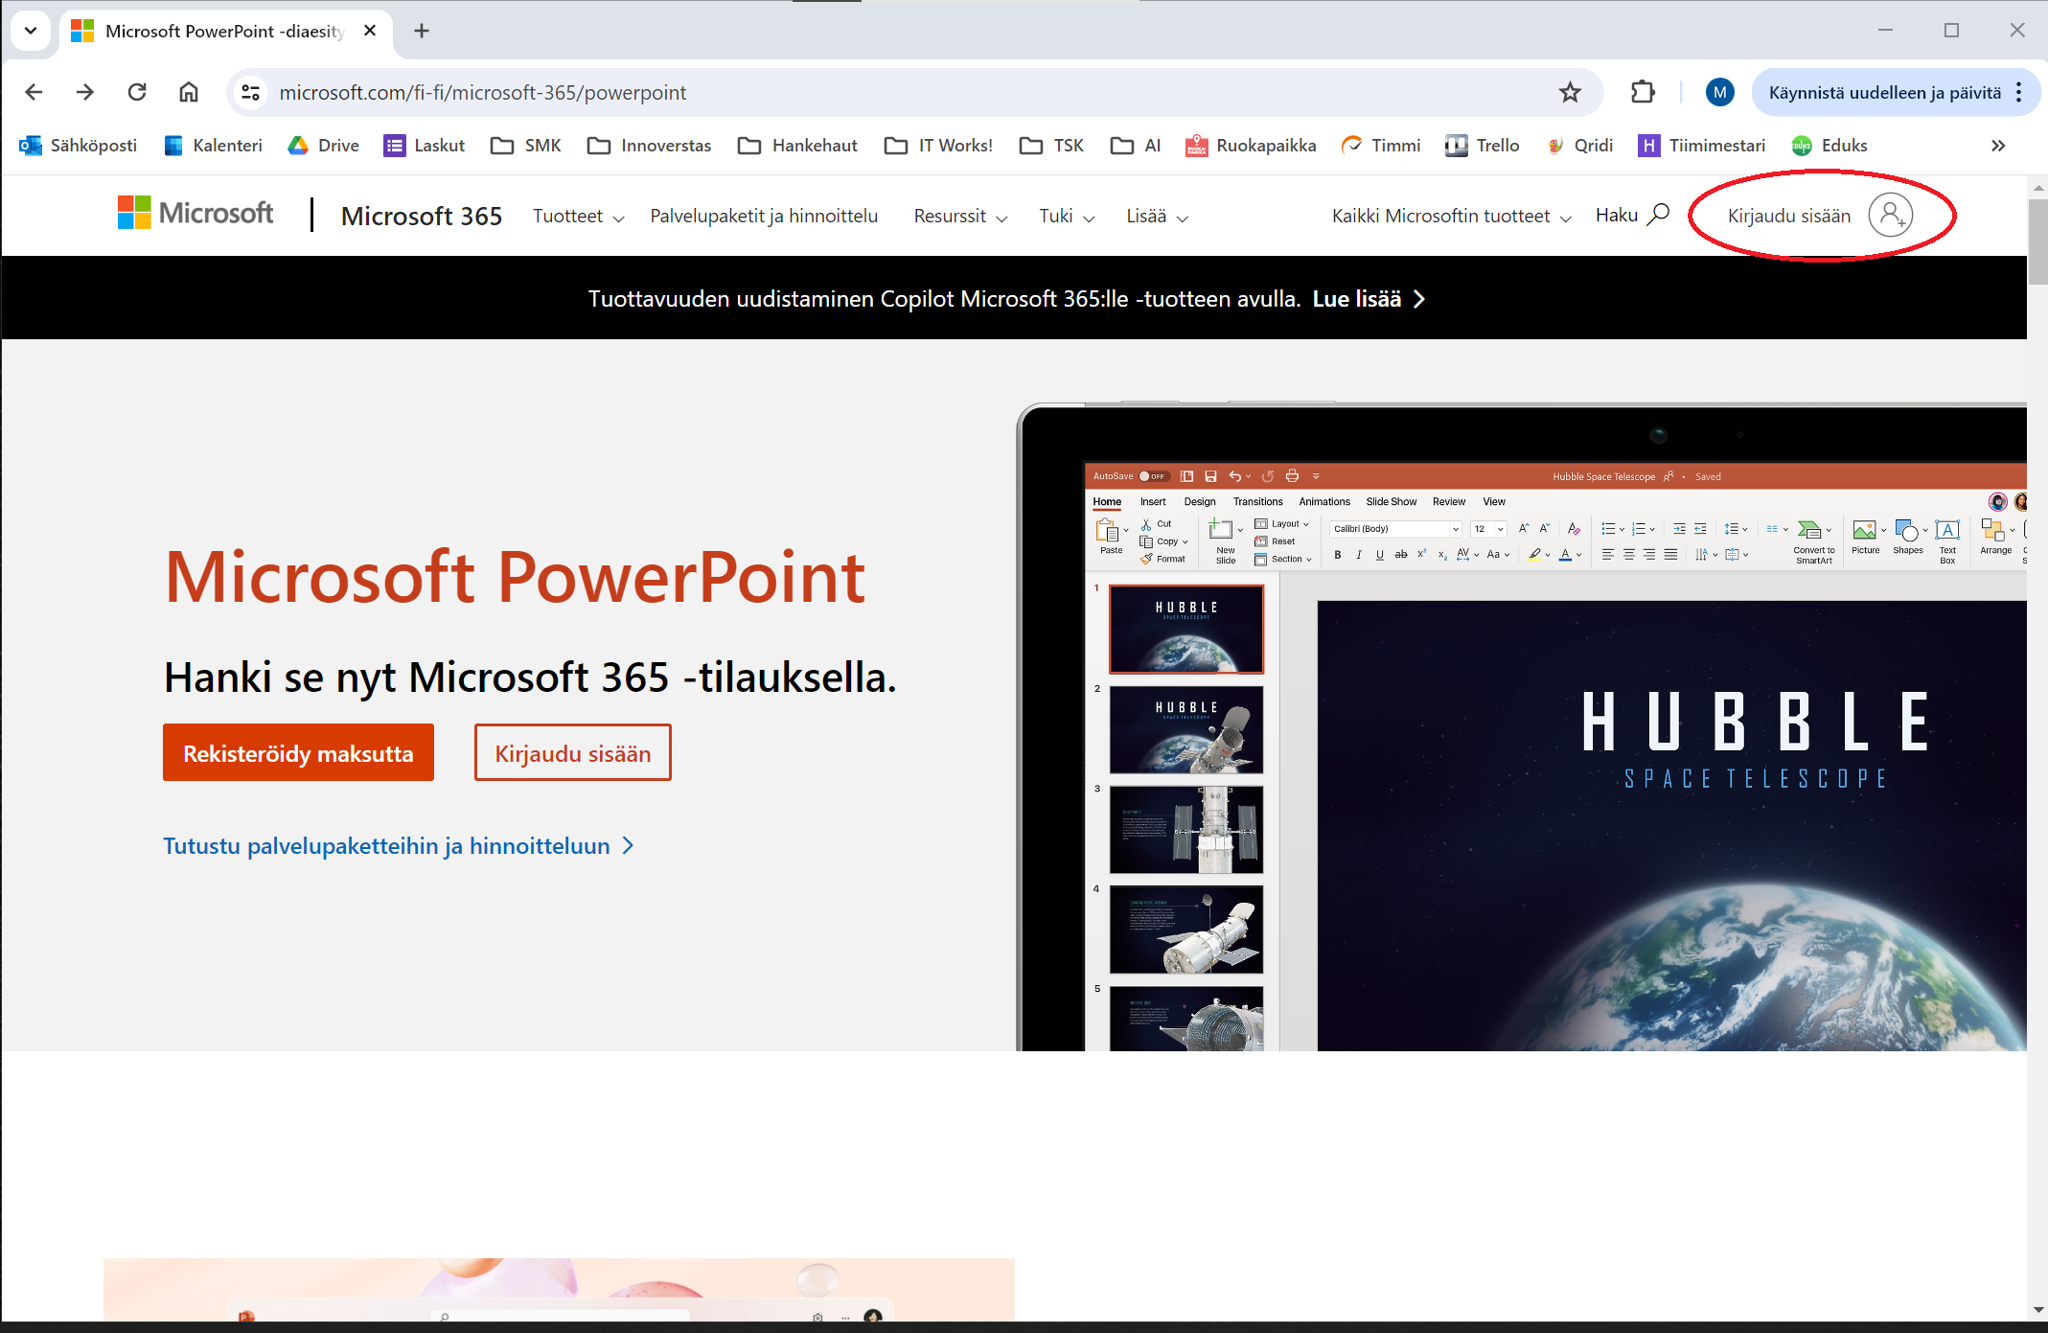Bookmark this page with the star icon

pyautogui.click(x=1570, y=92)
